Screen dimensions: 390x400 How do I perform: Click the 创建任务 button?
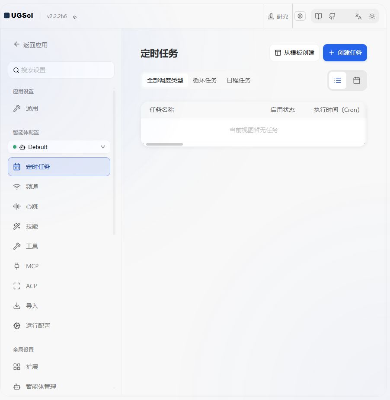pyautogui.click(x=345, y=53)
